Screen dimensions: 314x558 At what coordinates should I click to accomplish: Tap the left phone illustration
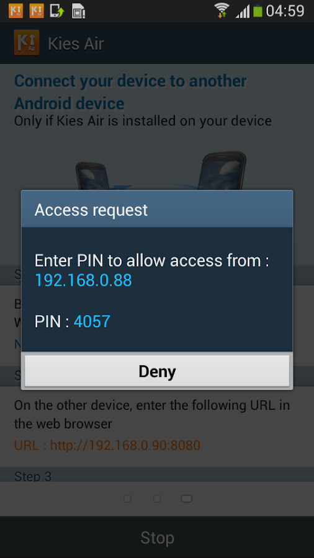point(91,176)
